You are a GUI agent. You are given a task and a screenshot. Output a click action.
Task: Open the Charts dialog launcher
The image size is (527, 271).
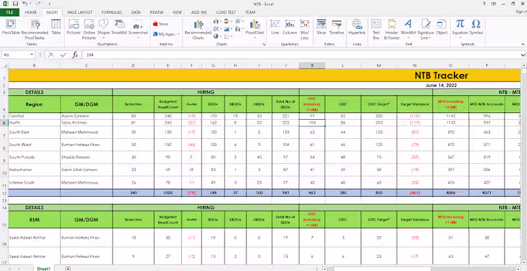point(264,44)
